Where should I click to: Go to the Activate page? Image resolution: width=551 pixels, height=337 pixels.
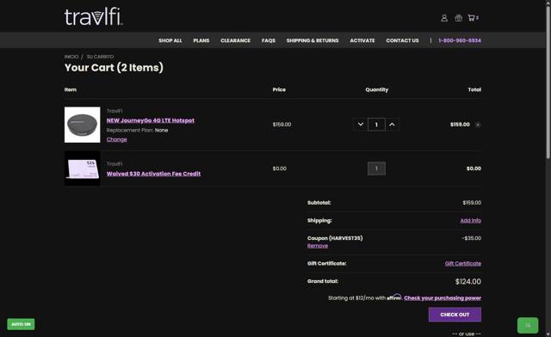[x=362, y=40]
